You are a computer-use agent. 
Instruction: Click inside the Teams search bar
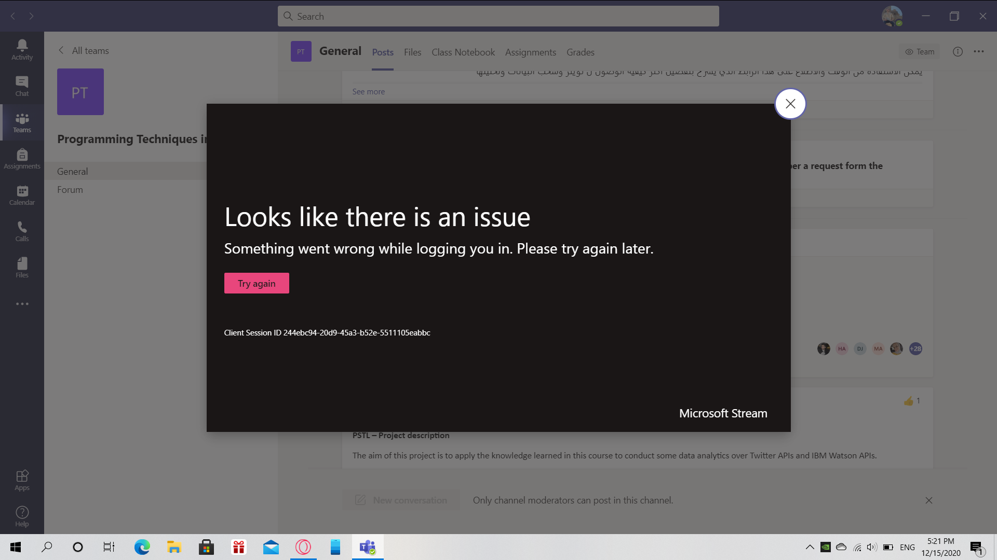pyautogui.click(x=498, y=16)
